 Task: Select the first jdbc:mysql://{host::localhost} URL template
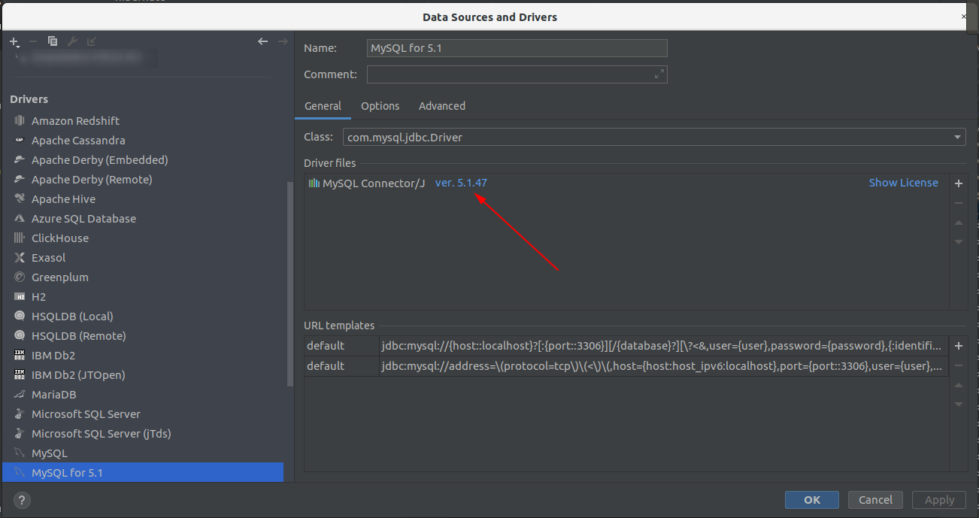pos(626,346)
